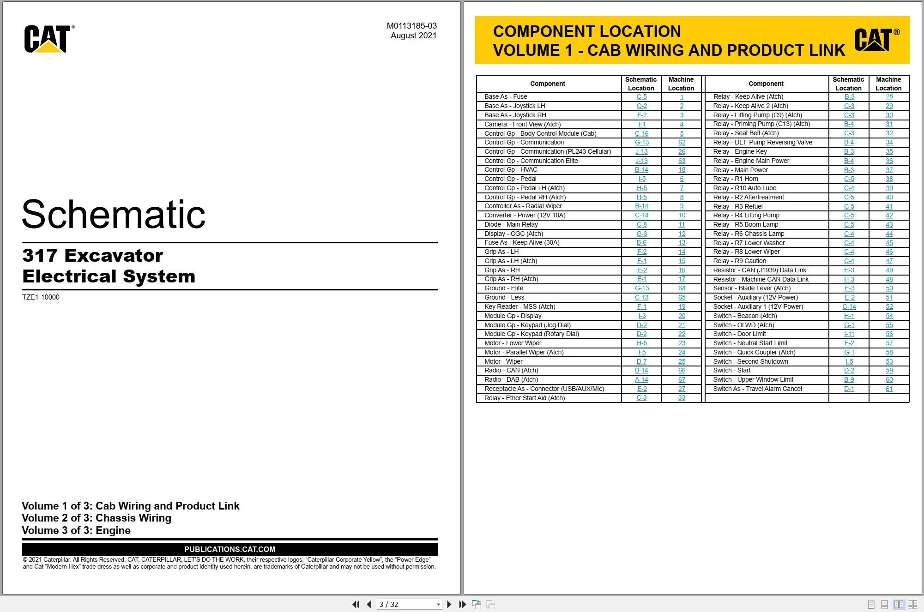Open A-14 link for Radio - DAB (Atch)
Image resolution: width=924 pixels, height=612 pixels.
(641, 380)
